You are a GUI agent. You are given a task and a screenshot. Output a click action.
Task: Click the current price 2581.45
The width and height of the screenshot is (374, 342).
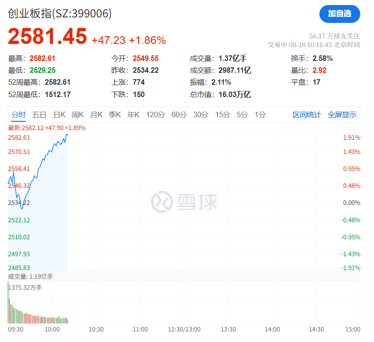pos(47,36)
